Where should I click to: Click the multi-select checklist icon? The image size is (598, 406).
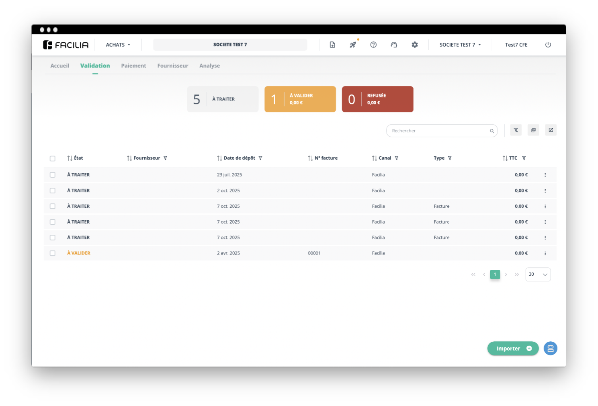[x=533, y=130]
